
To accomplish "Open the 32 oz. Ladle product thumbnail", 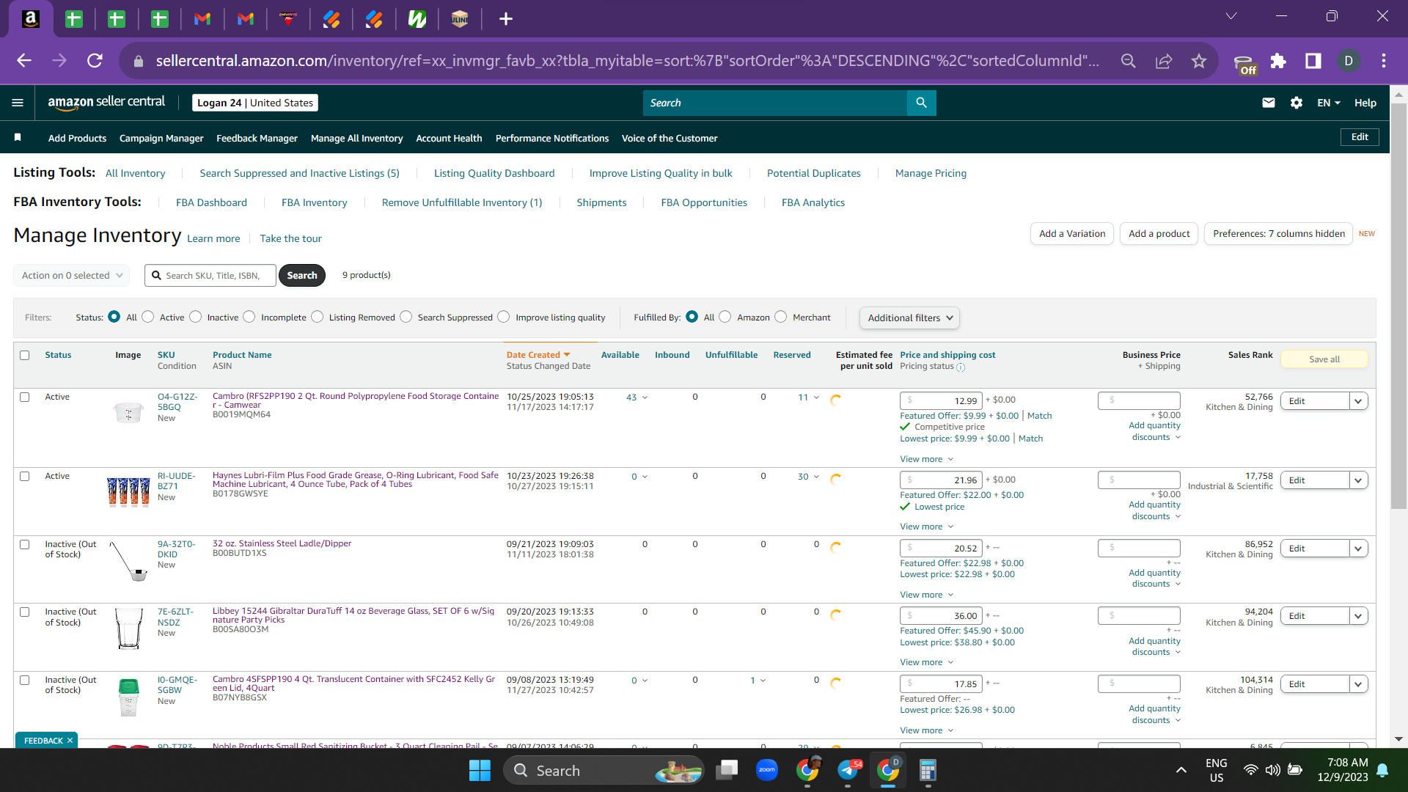I will pos(129,561).
